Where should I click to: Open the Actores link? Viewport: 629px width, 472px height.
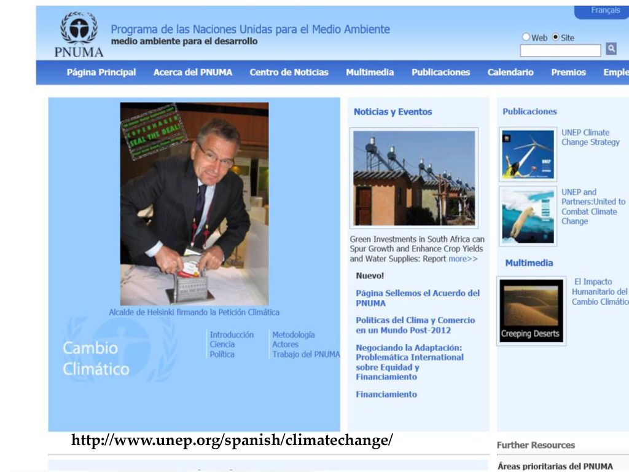pos(285,344)
